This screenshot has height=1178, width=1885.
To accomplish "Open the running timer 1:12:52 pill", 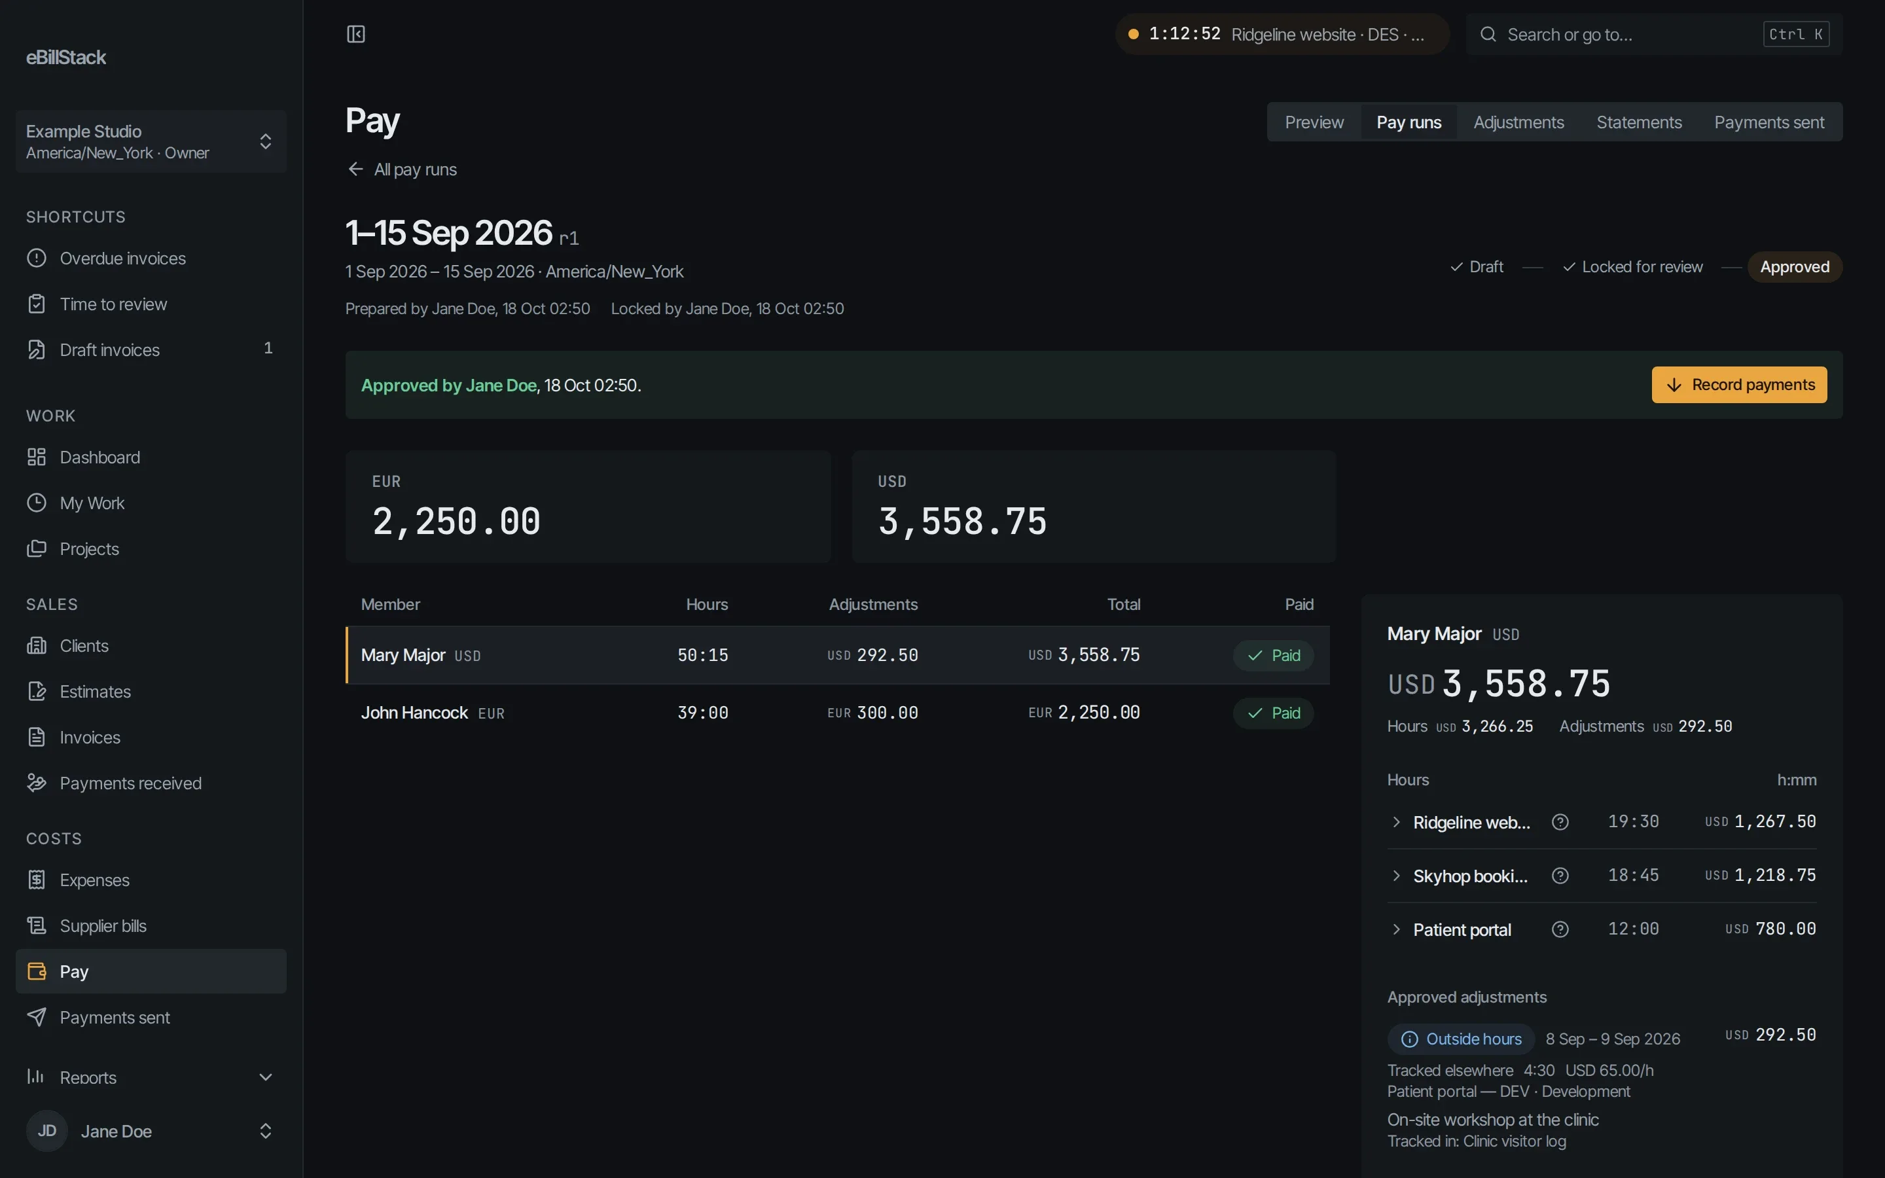I will tap(1282, 34).
